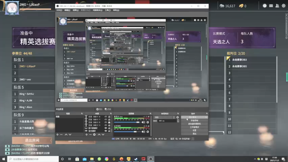
Task: Move the source up in the Sources panel
Action: click(x=99, y=135)
